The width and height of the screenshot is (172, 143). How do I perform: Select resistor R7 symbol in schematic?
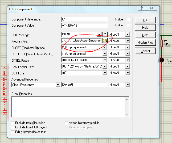click(x=161, y=43)
